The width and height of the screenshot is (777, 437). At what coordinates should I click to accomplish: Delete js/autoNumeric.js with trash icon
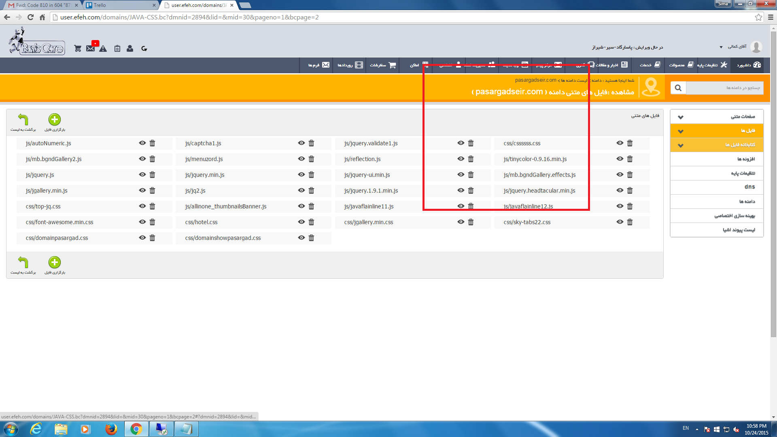pos(152,143)
